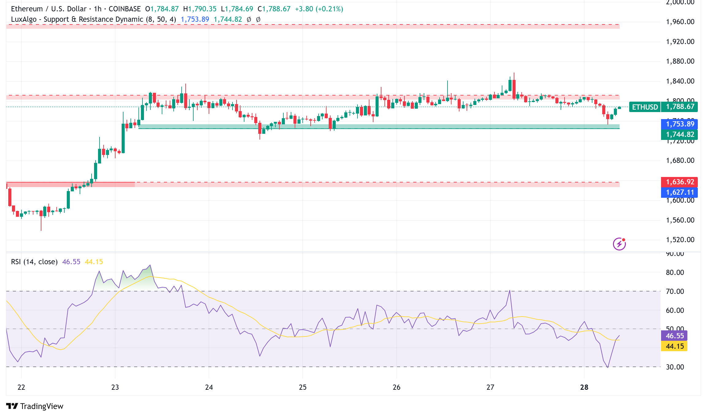Click the 1,880.00 price axis label

point(680,61)
